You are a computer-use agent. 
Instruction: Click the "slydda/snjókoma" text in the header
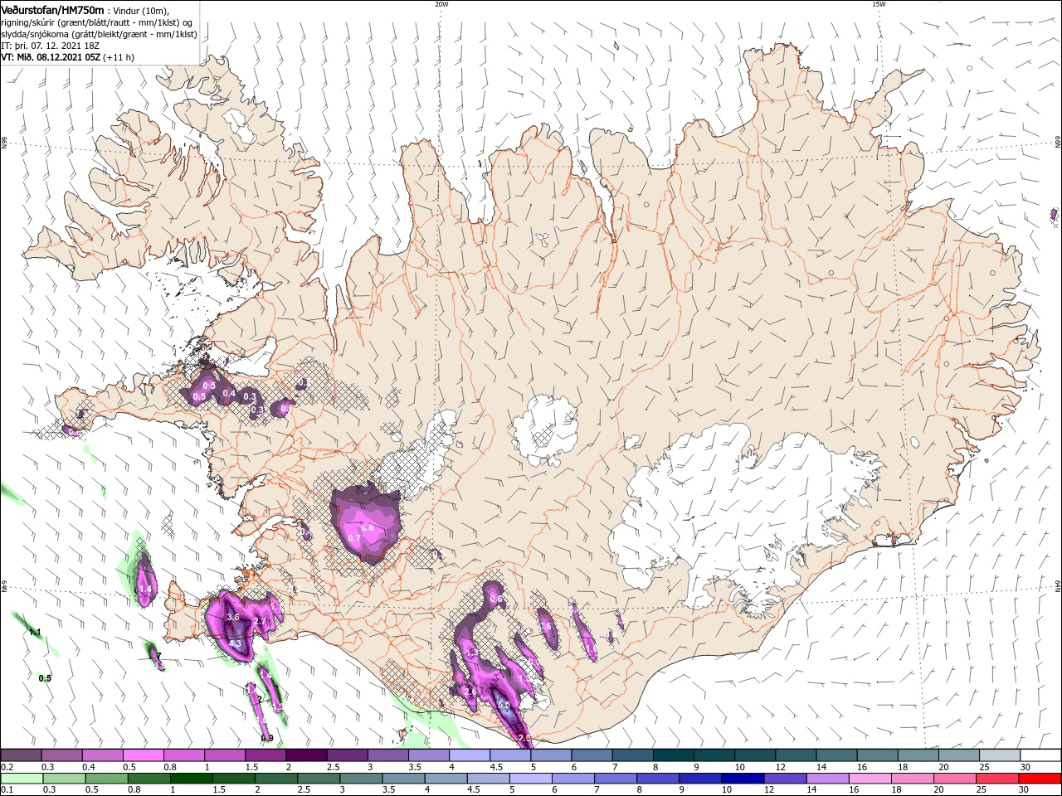(35, 34)
